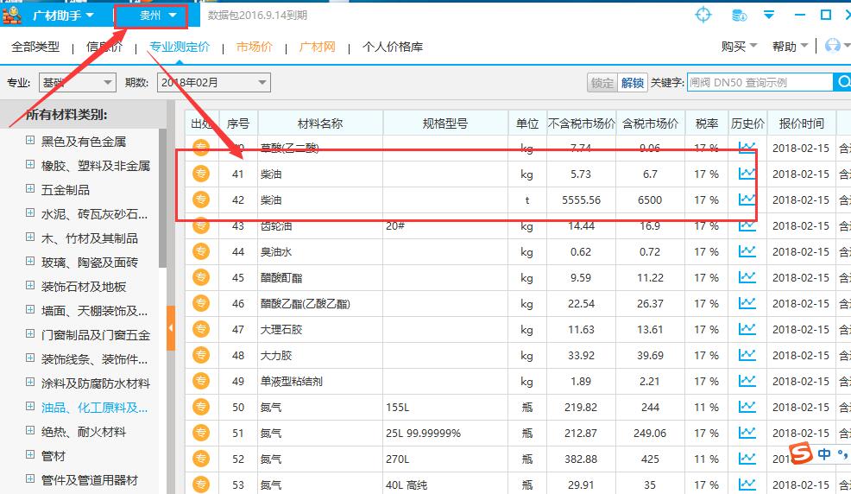
Task: Expand 绝热、耐火材料 category
Action: (30, 431)
